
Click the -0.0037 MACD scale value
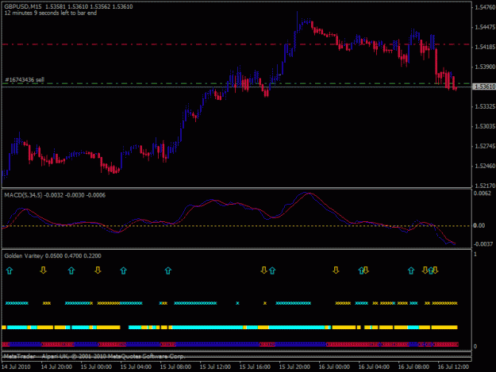(x=483, y=244)
